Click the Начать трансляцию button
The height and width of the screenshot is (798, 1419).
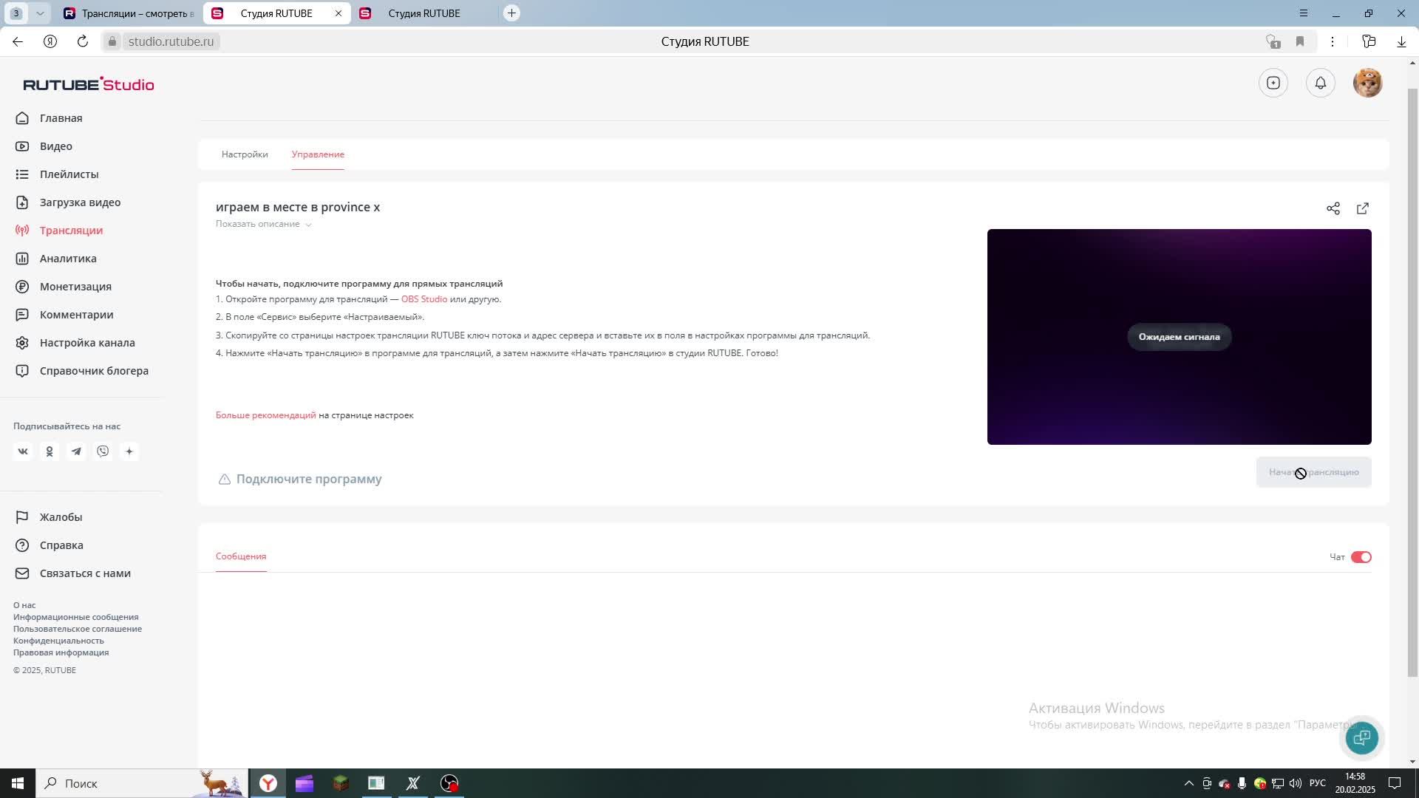click(1314, 472)
